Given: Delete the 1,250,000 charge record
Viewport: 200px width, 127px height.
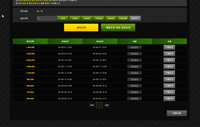Looking at the screenshot, I should (169, 47).
